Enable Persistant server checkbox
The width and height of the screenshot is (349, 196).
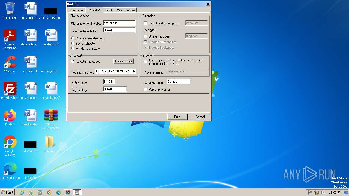click(x=146, y=90)
